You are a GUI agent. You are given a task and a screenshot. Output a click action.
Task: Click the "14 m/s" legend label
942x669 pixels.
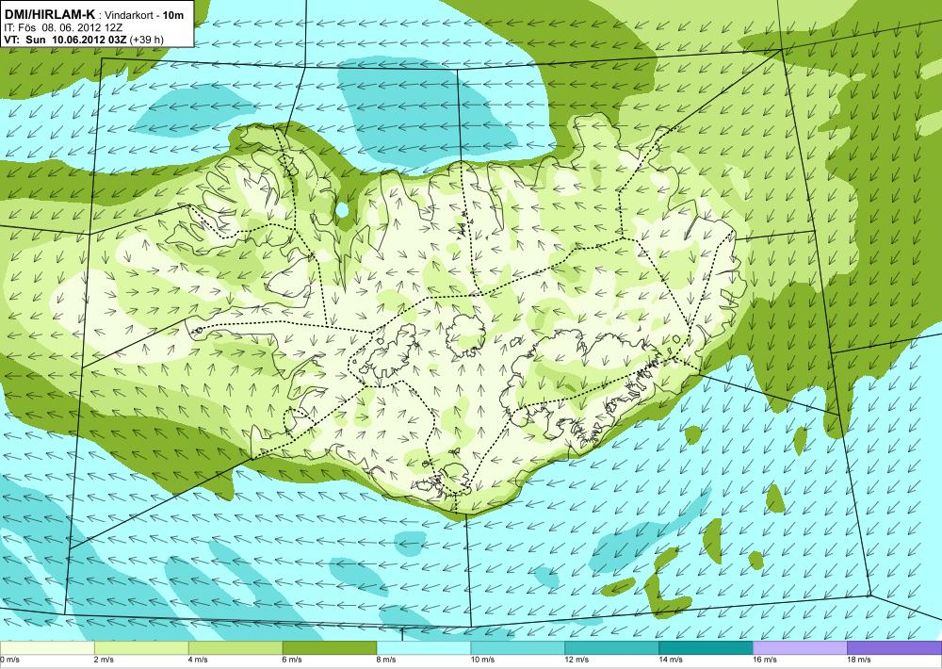(671, 660)
